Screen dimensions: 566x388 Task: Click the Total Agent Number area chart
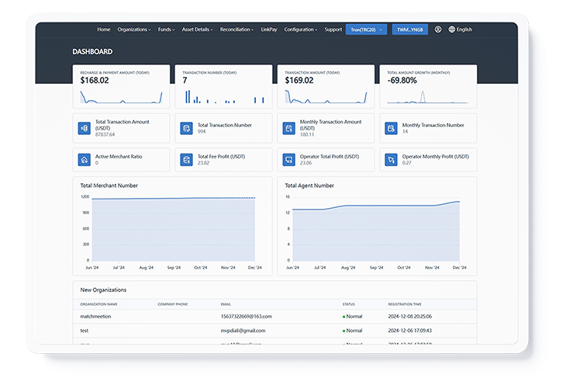(x=376, y=229)
